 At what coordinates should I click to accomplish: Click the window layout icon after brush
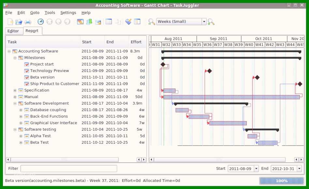point(137,22)
